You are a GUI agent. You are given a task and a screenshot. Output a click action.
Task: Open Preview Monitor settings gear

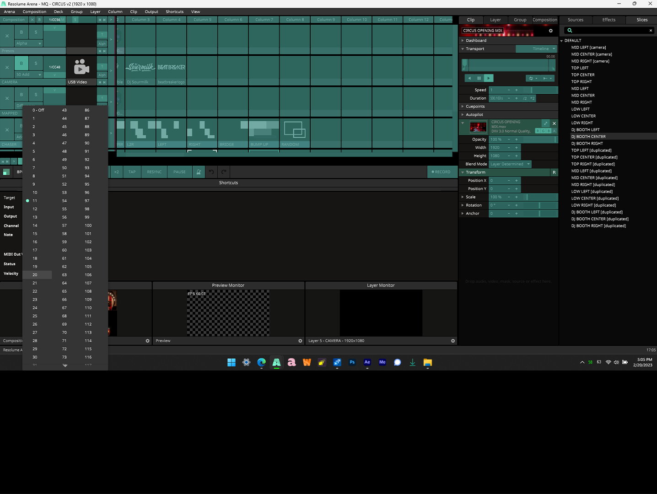click(x=300, y=341)
